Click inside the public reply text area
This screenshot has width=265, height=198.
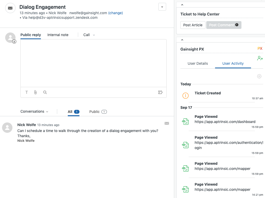[93, 63]
